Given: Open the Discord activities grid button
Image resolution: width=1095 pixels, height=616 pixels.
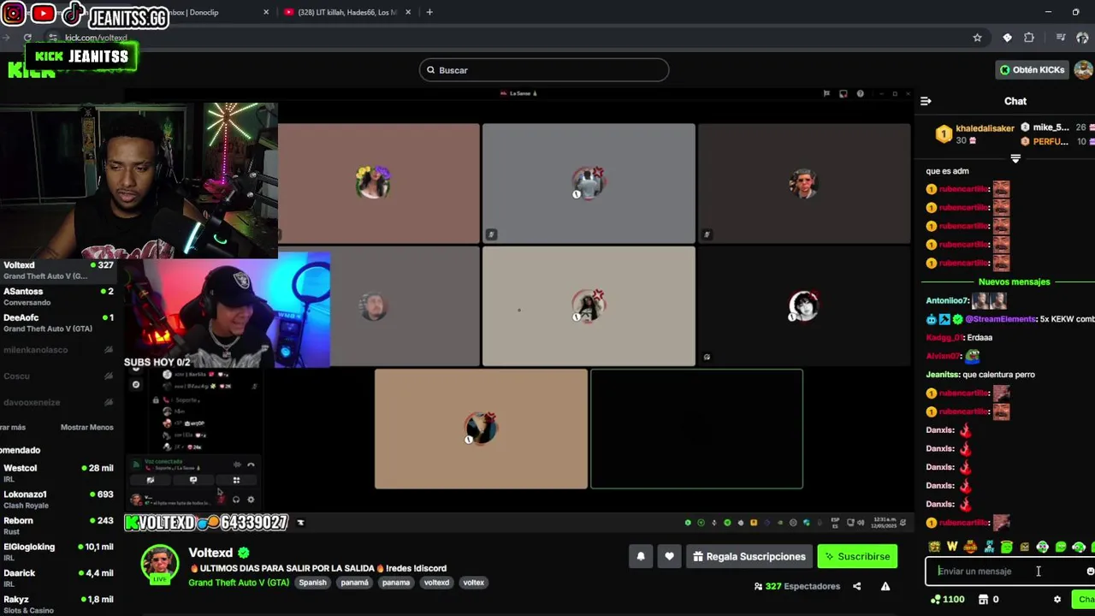Looking at the screenshot, I should pos(237,481).
